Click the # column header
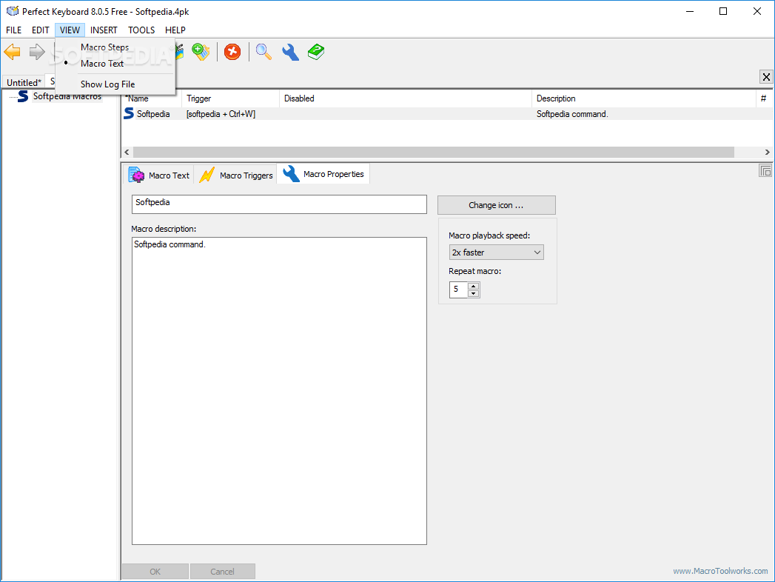 coord(764,98)
